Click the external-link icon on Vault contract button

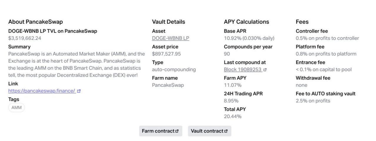(x=226, y=131)
